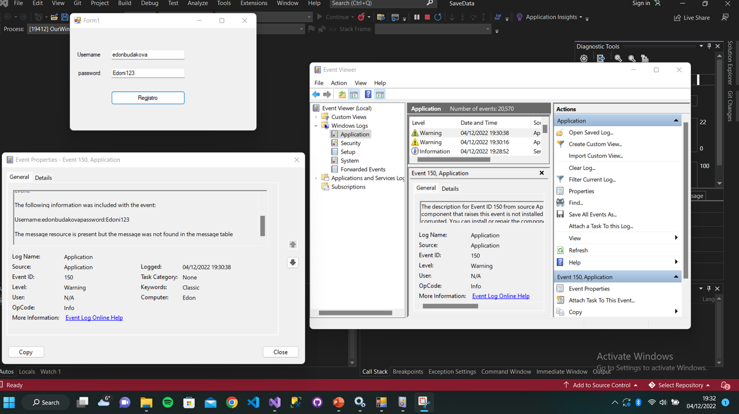The width and height of the screenshot is (739, 414).
Task: Collapse the Application section header in Actions
Action: click(x=675, y=120)
